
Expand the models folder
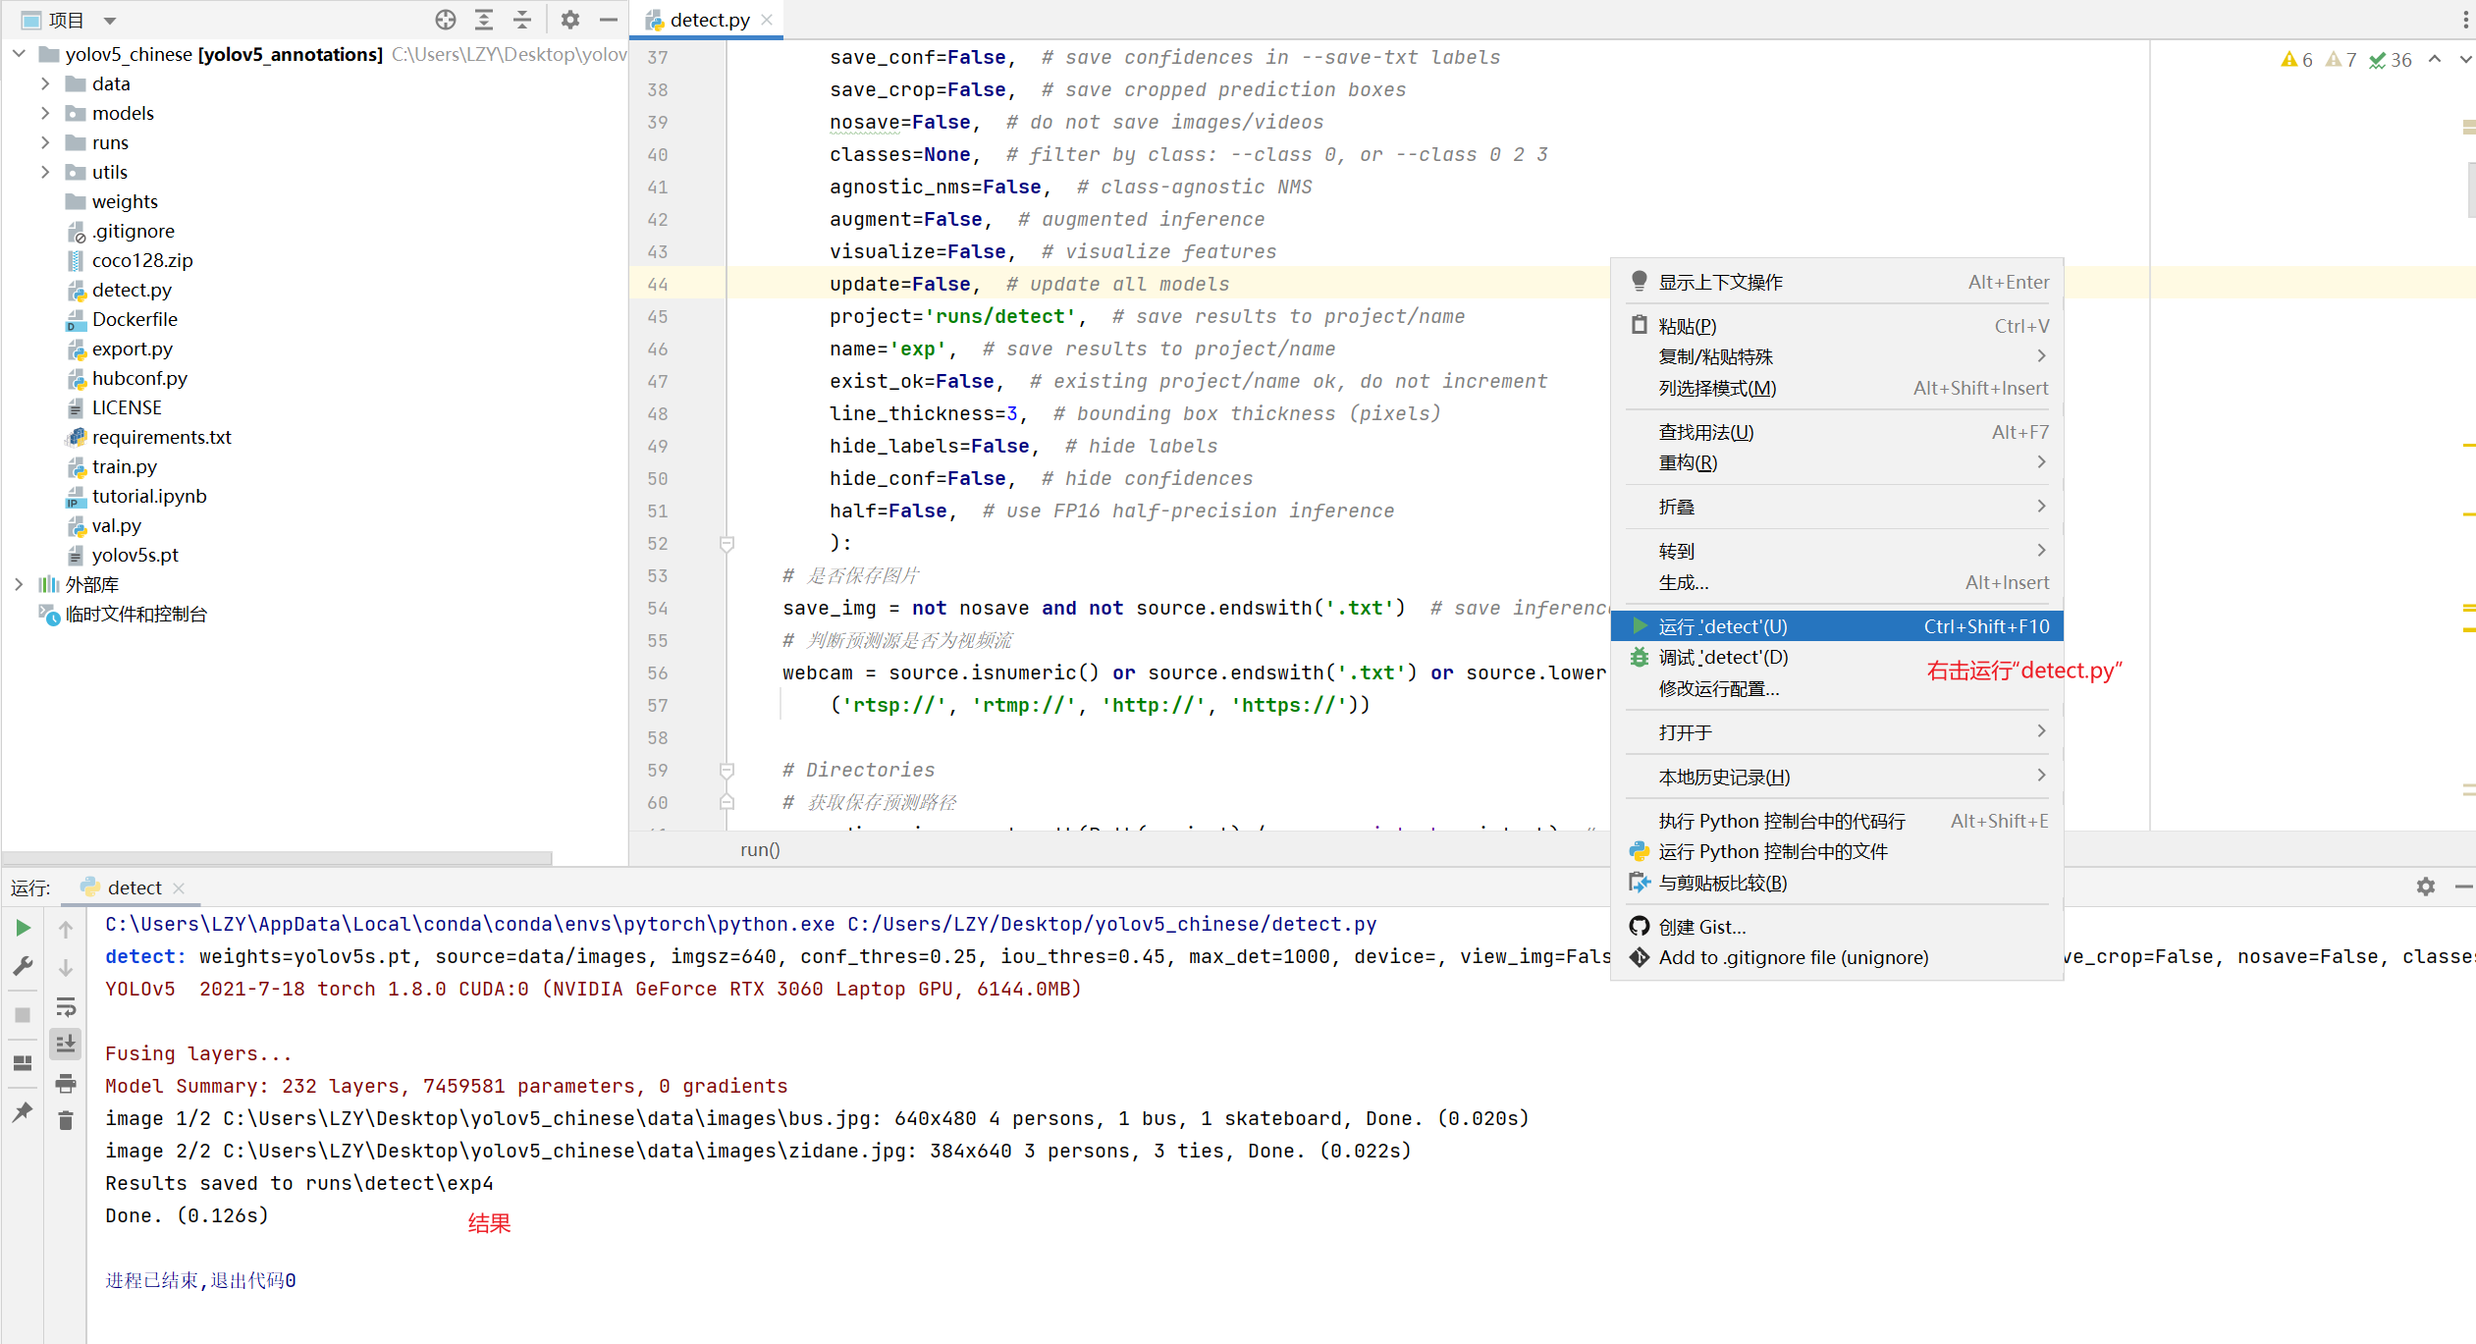(45, 113)
